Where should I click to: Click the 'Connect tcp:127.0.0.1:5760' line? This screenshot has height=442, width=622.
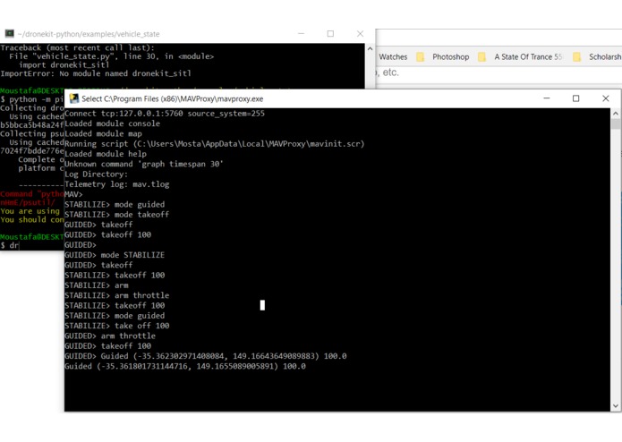(x=165, y=114)
